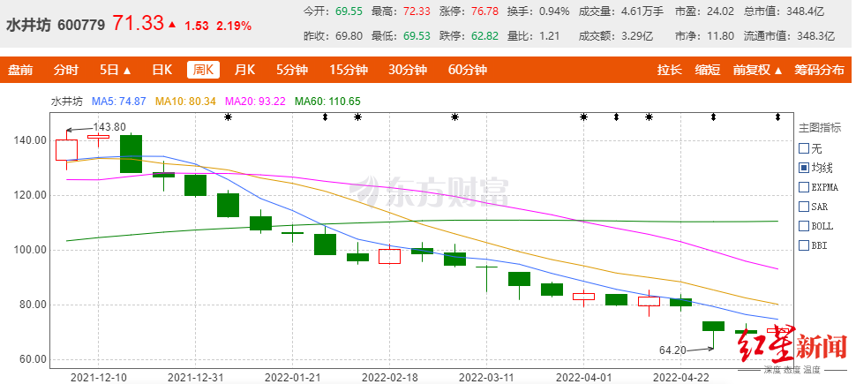Click the 市净 value 11.80

pyautogui.click(x=721, y=36)
